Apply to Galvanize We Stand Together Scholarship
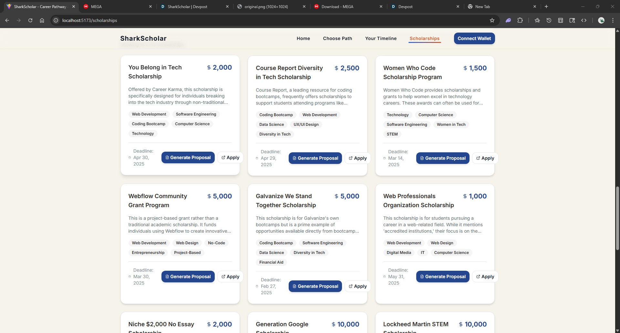 click(358, 286)
